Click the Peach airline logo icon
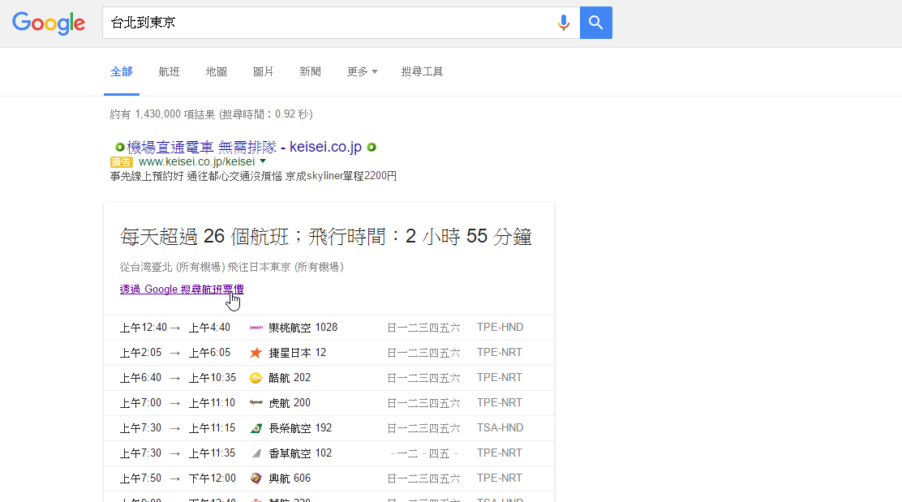Viewport: 902px width, 502px height. pyautogui.click(x=256, y=328)
